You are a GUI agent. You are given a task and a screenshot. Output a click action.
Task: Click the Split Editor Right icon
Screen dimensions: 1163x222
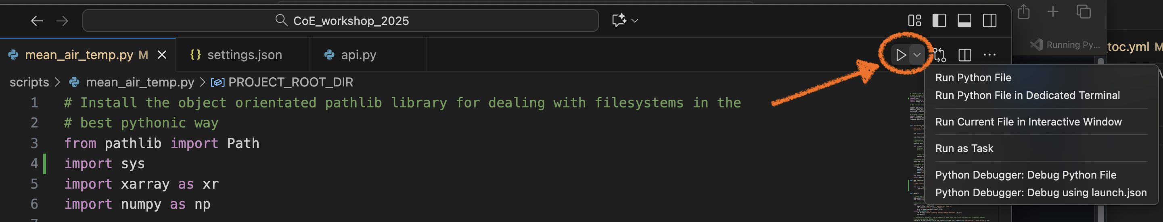(x=964, y=55)
